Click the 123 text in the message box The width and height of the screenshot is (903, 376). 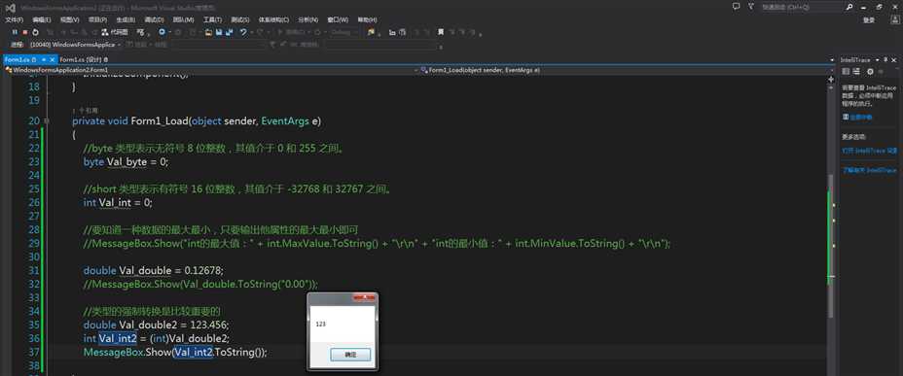321,325
